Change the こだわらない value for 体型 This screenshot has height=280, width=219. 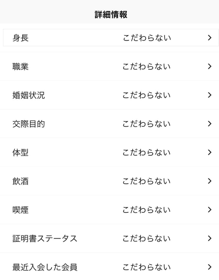click(147, 153)
